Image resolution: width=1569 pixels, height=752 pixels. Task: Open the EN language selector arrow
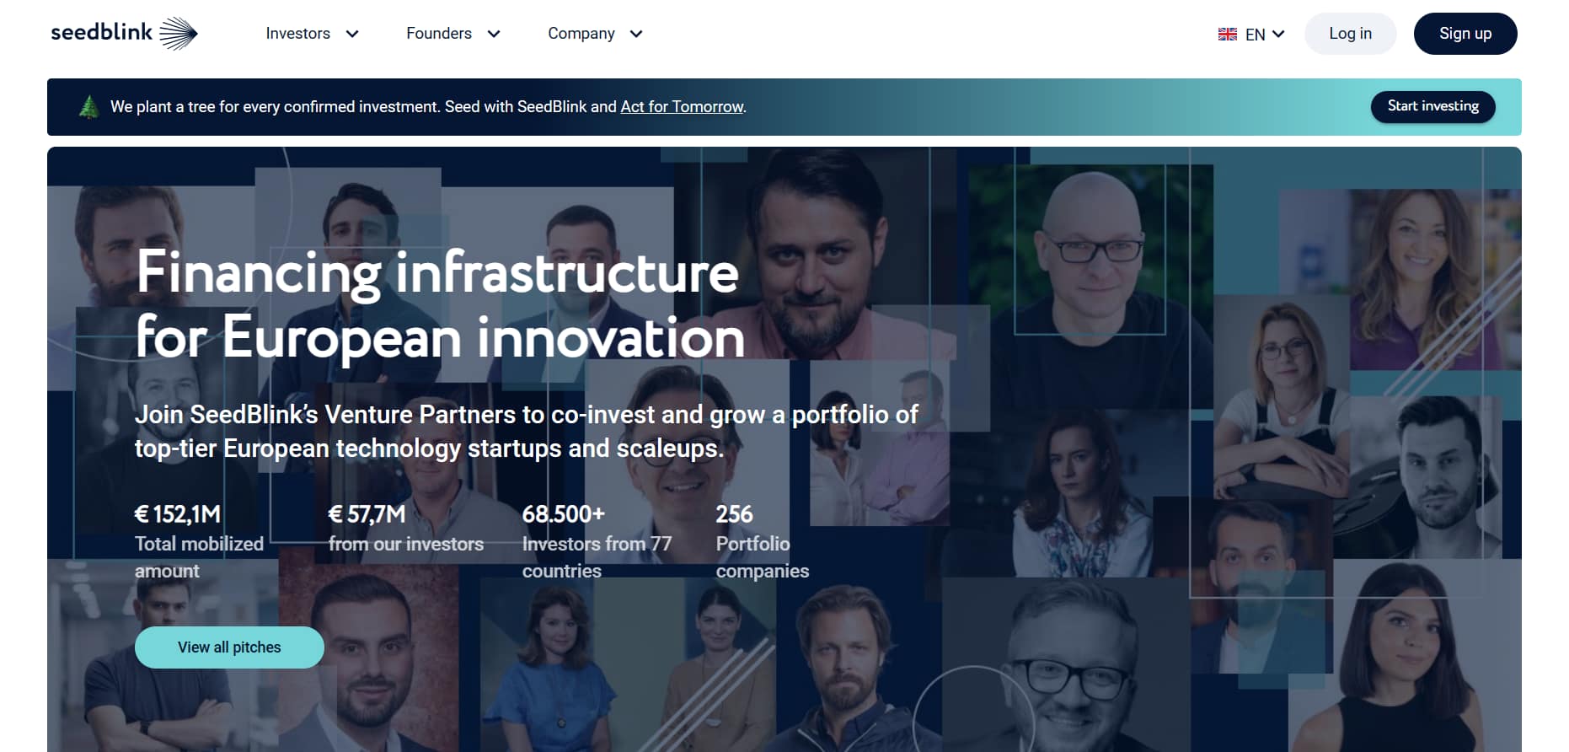[1278, 34]
